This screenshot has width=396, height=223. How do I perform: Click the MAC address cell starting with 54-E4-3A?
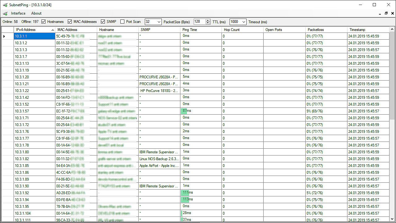76,166
